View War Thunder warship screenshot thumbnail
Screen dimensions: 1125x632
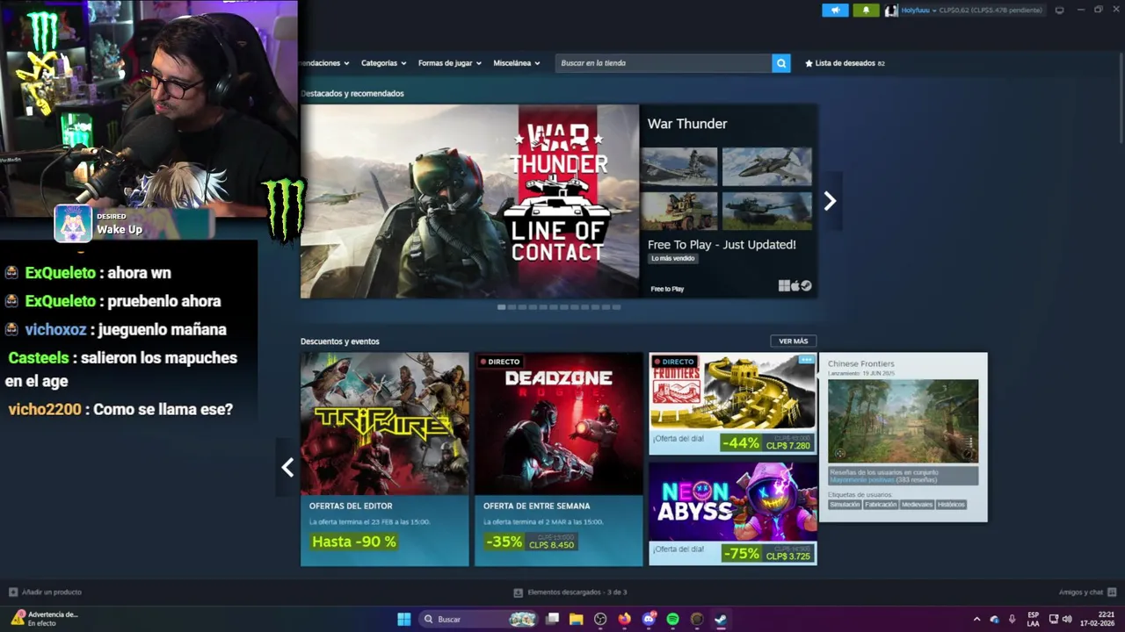[x=679, y=167]
